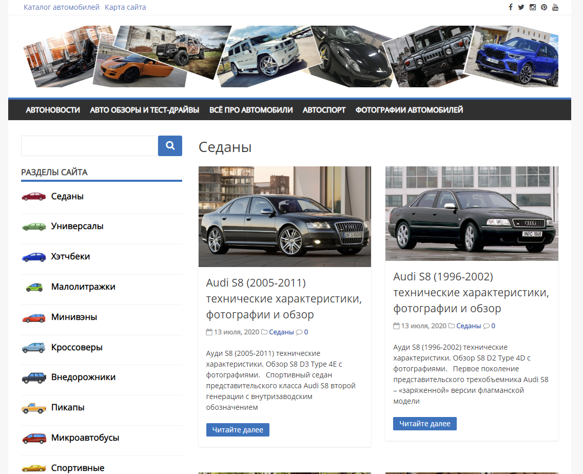Click the yellow pickup icon beside Пикапы
The image size is (583, 474).
click(x=34, y=408)
